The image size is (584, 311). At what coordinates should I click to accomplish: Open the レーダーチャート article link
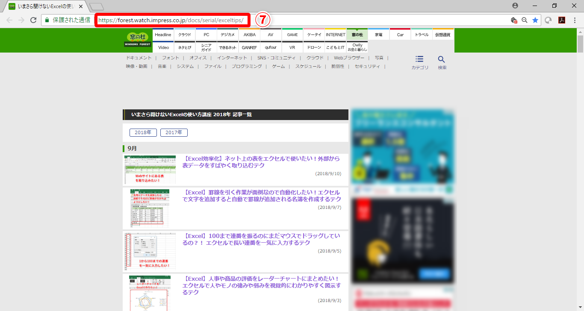tap(262, 285)
